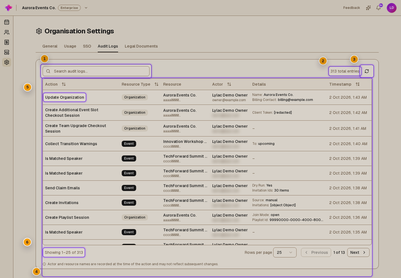Open the layout panels icon in sidebar
Viewport: 401px width, 278px height.
pos(7,52)
